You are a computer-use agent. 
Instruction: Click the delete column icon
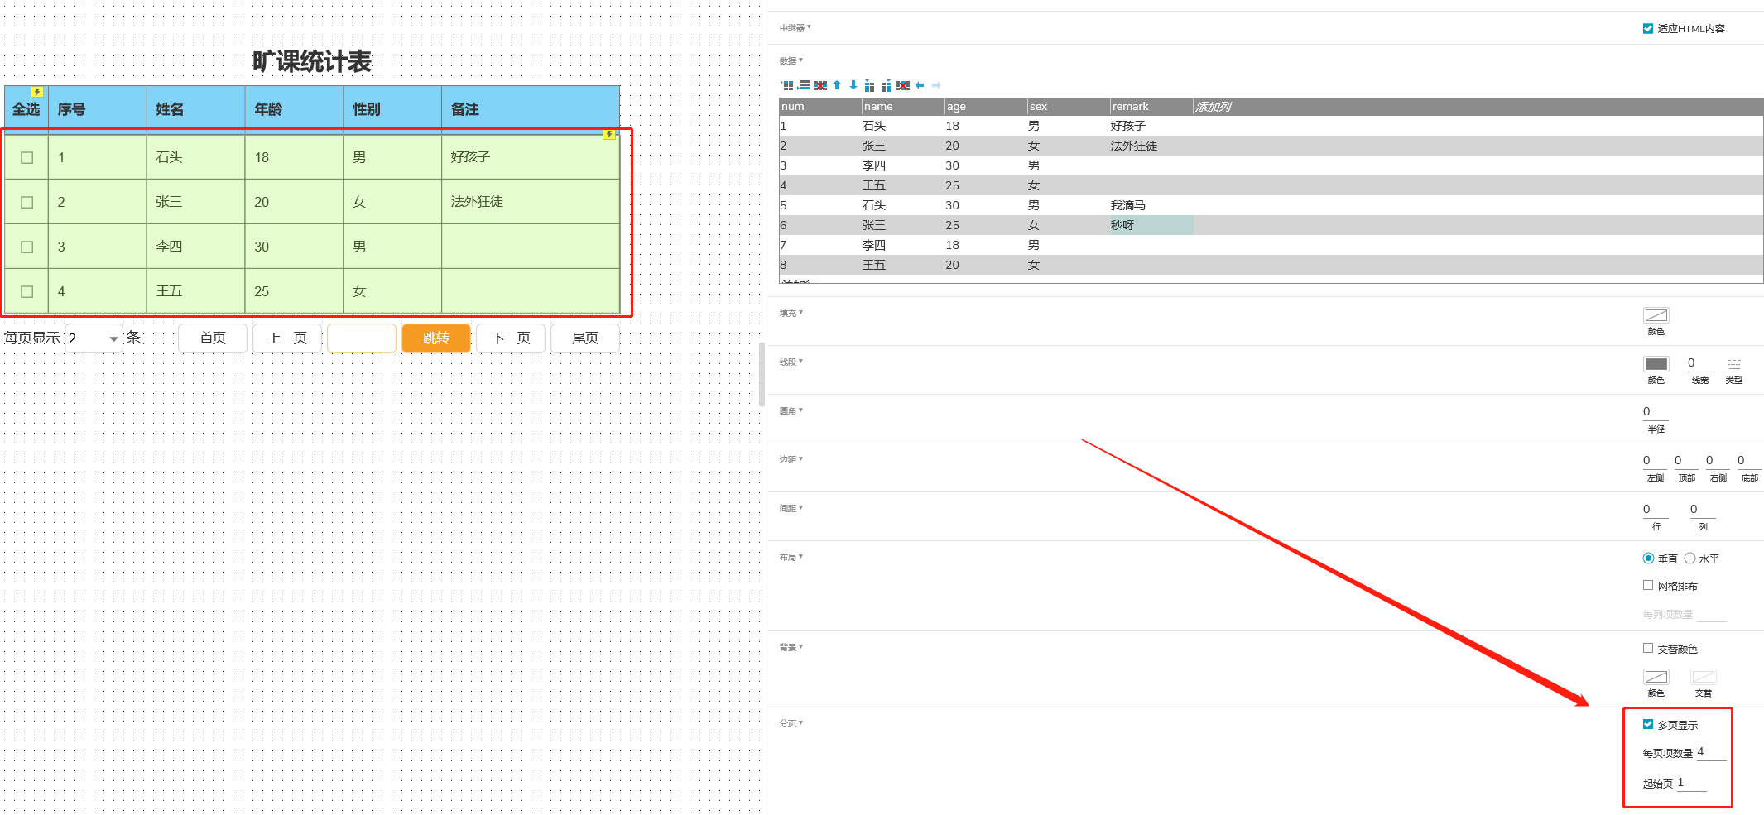[903, 85]
